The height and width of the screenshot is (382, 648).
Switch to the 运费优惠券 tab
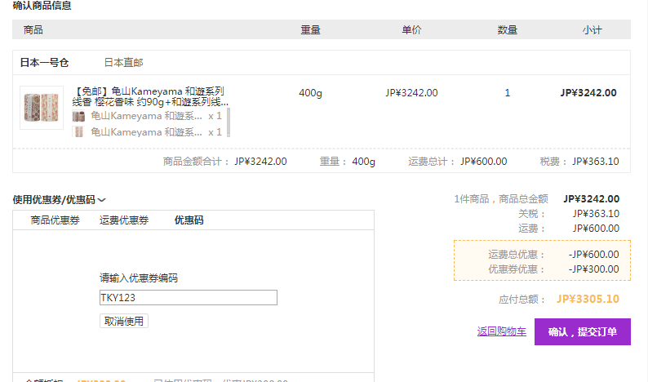click(124, 220)
